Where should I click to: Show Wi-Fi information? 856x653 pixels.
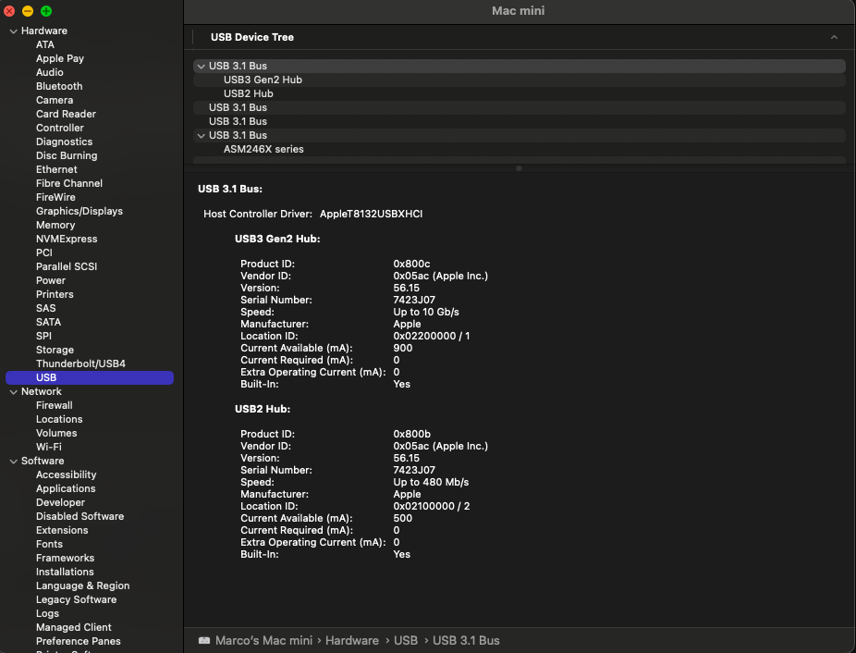click(49, 447)
